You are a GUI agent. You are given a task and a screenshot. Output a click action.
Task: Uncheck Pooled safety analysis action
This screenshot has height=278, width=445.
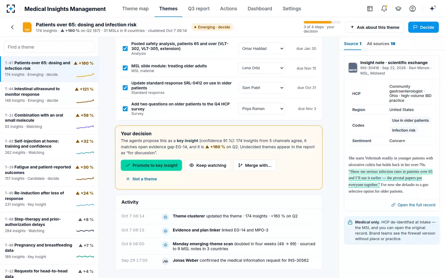[x=125, y=48]
